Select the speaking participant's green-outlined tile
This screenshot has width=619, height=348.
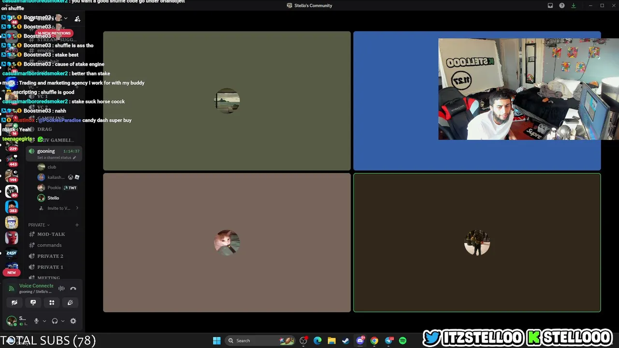pyautogui.click(x=477, y=243)
